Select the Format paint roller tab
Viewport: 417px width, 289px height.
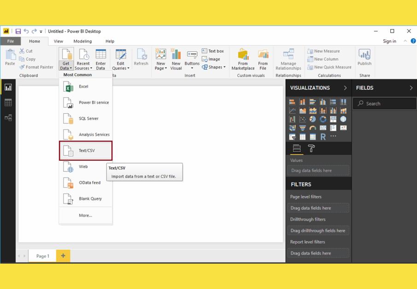coord(311,148)
